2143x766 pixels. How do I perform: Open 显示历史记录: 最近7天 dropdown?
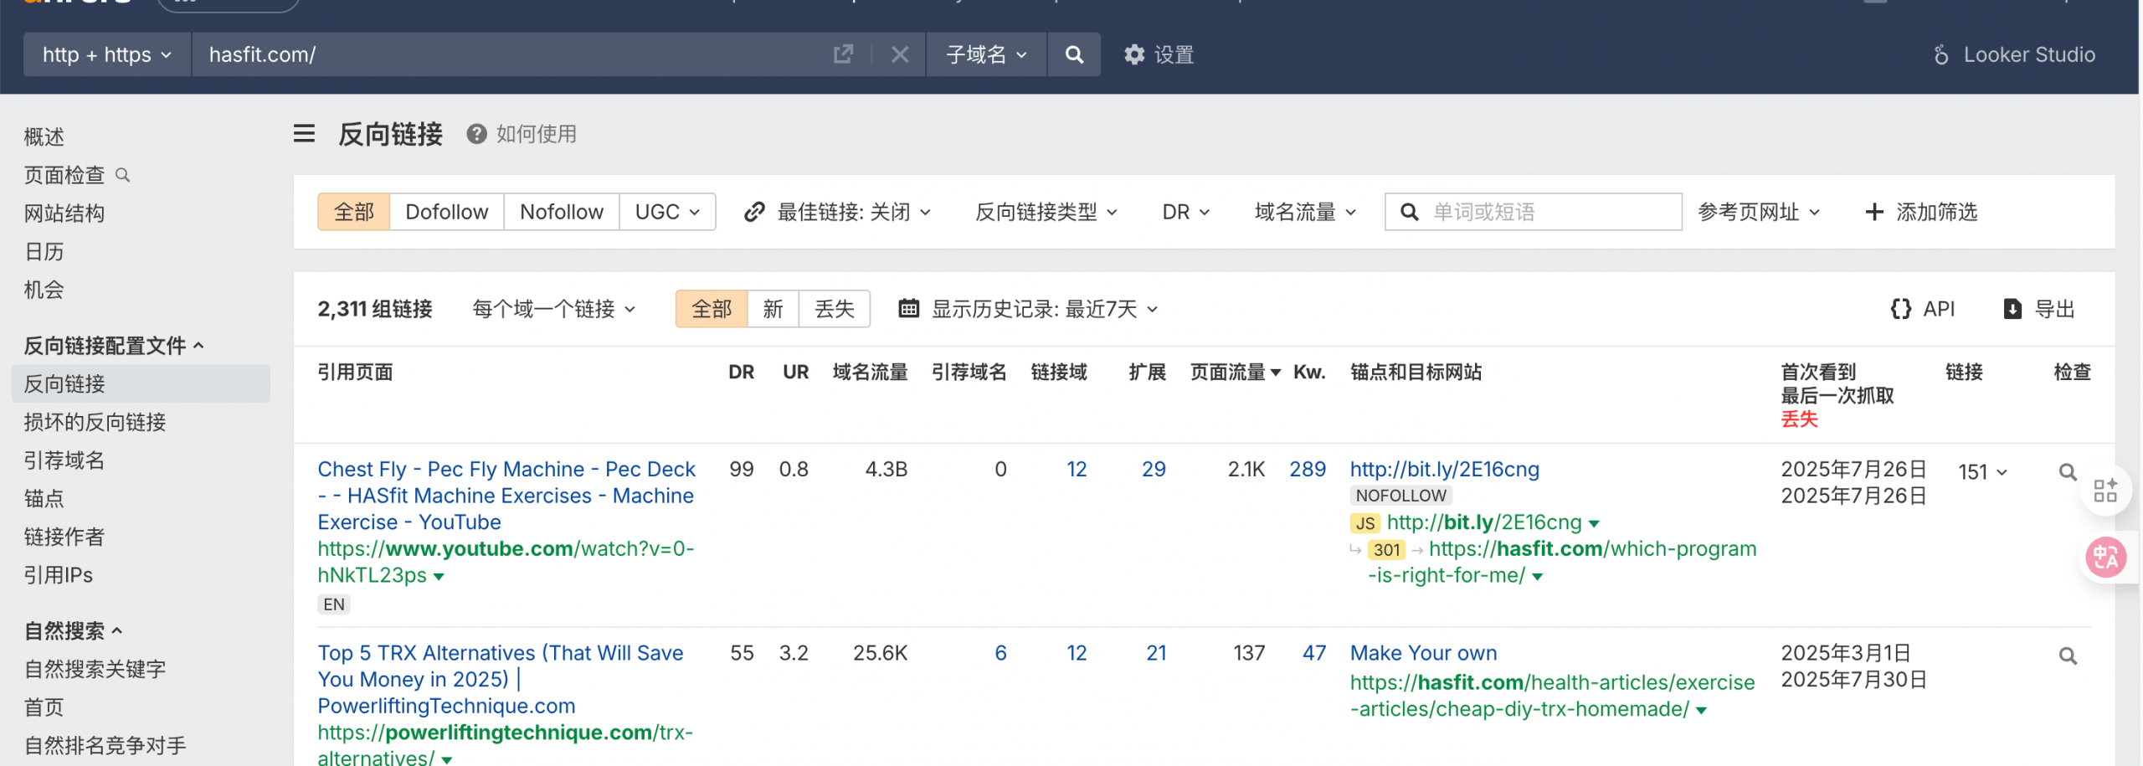pos(1029,309)
